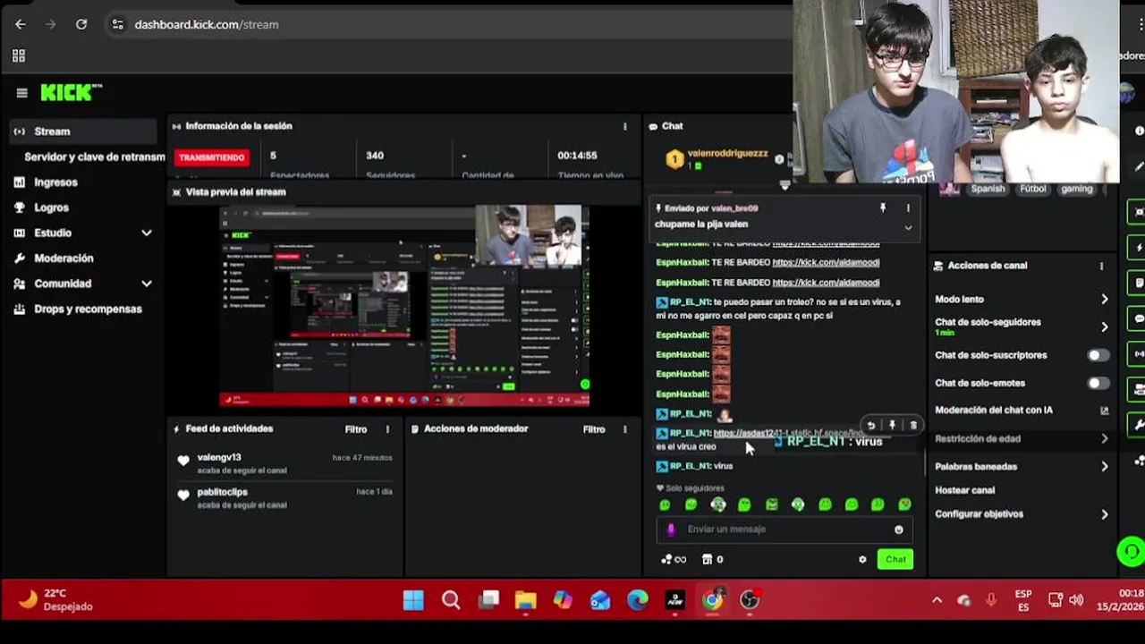Reload the browser page

click(81, 24)
